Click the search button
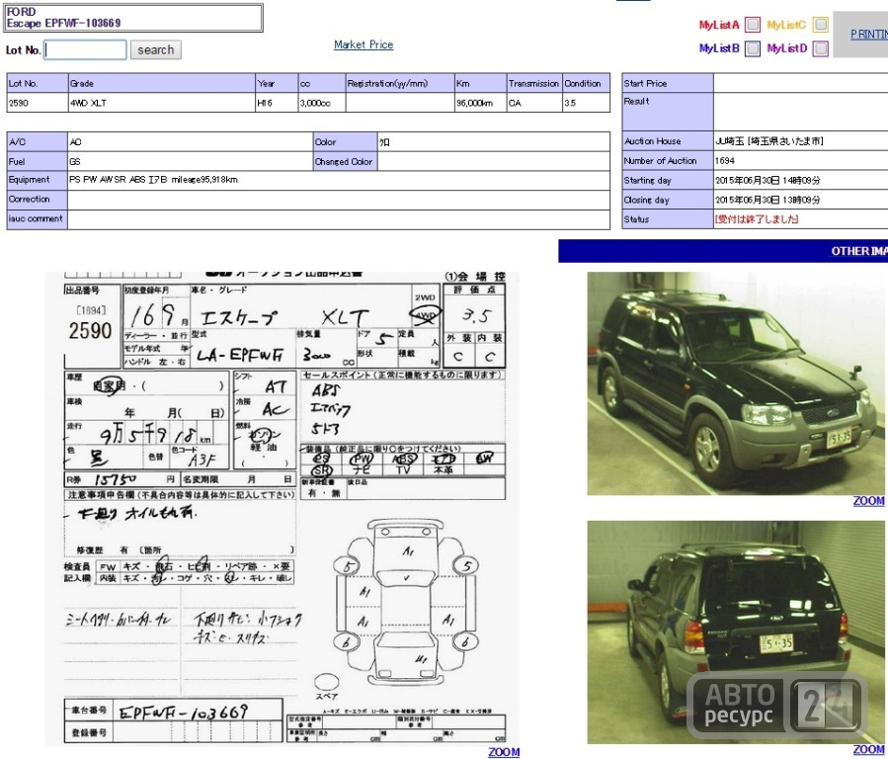888x759 pixels. (x=156, y=49)
